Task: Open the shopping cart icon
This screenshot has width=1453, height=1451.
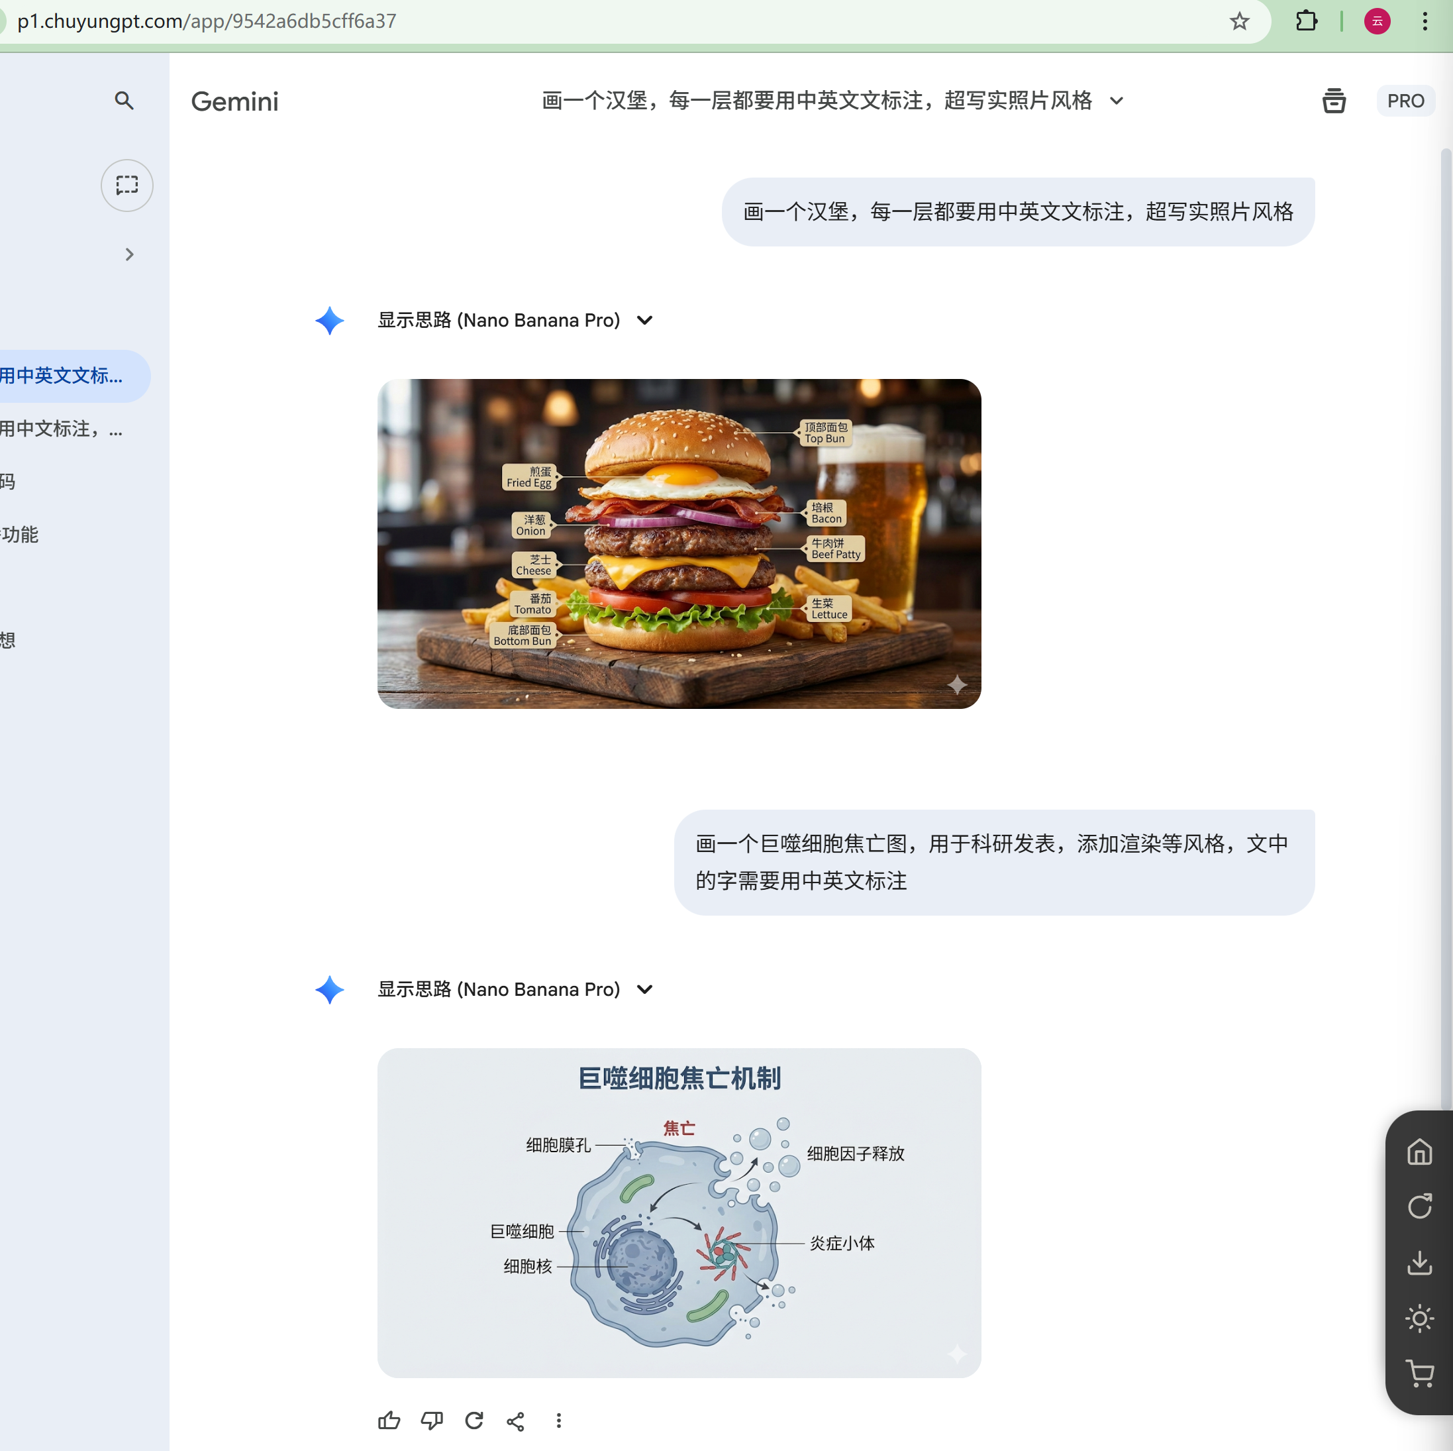Action: [x=1419, y=1373]
